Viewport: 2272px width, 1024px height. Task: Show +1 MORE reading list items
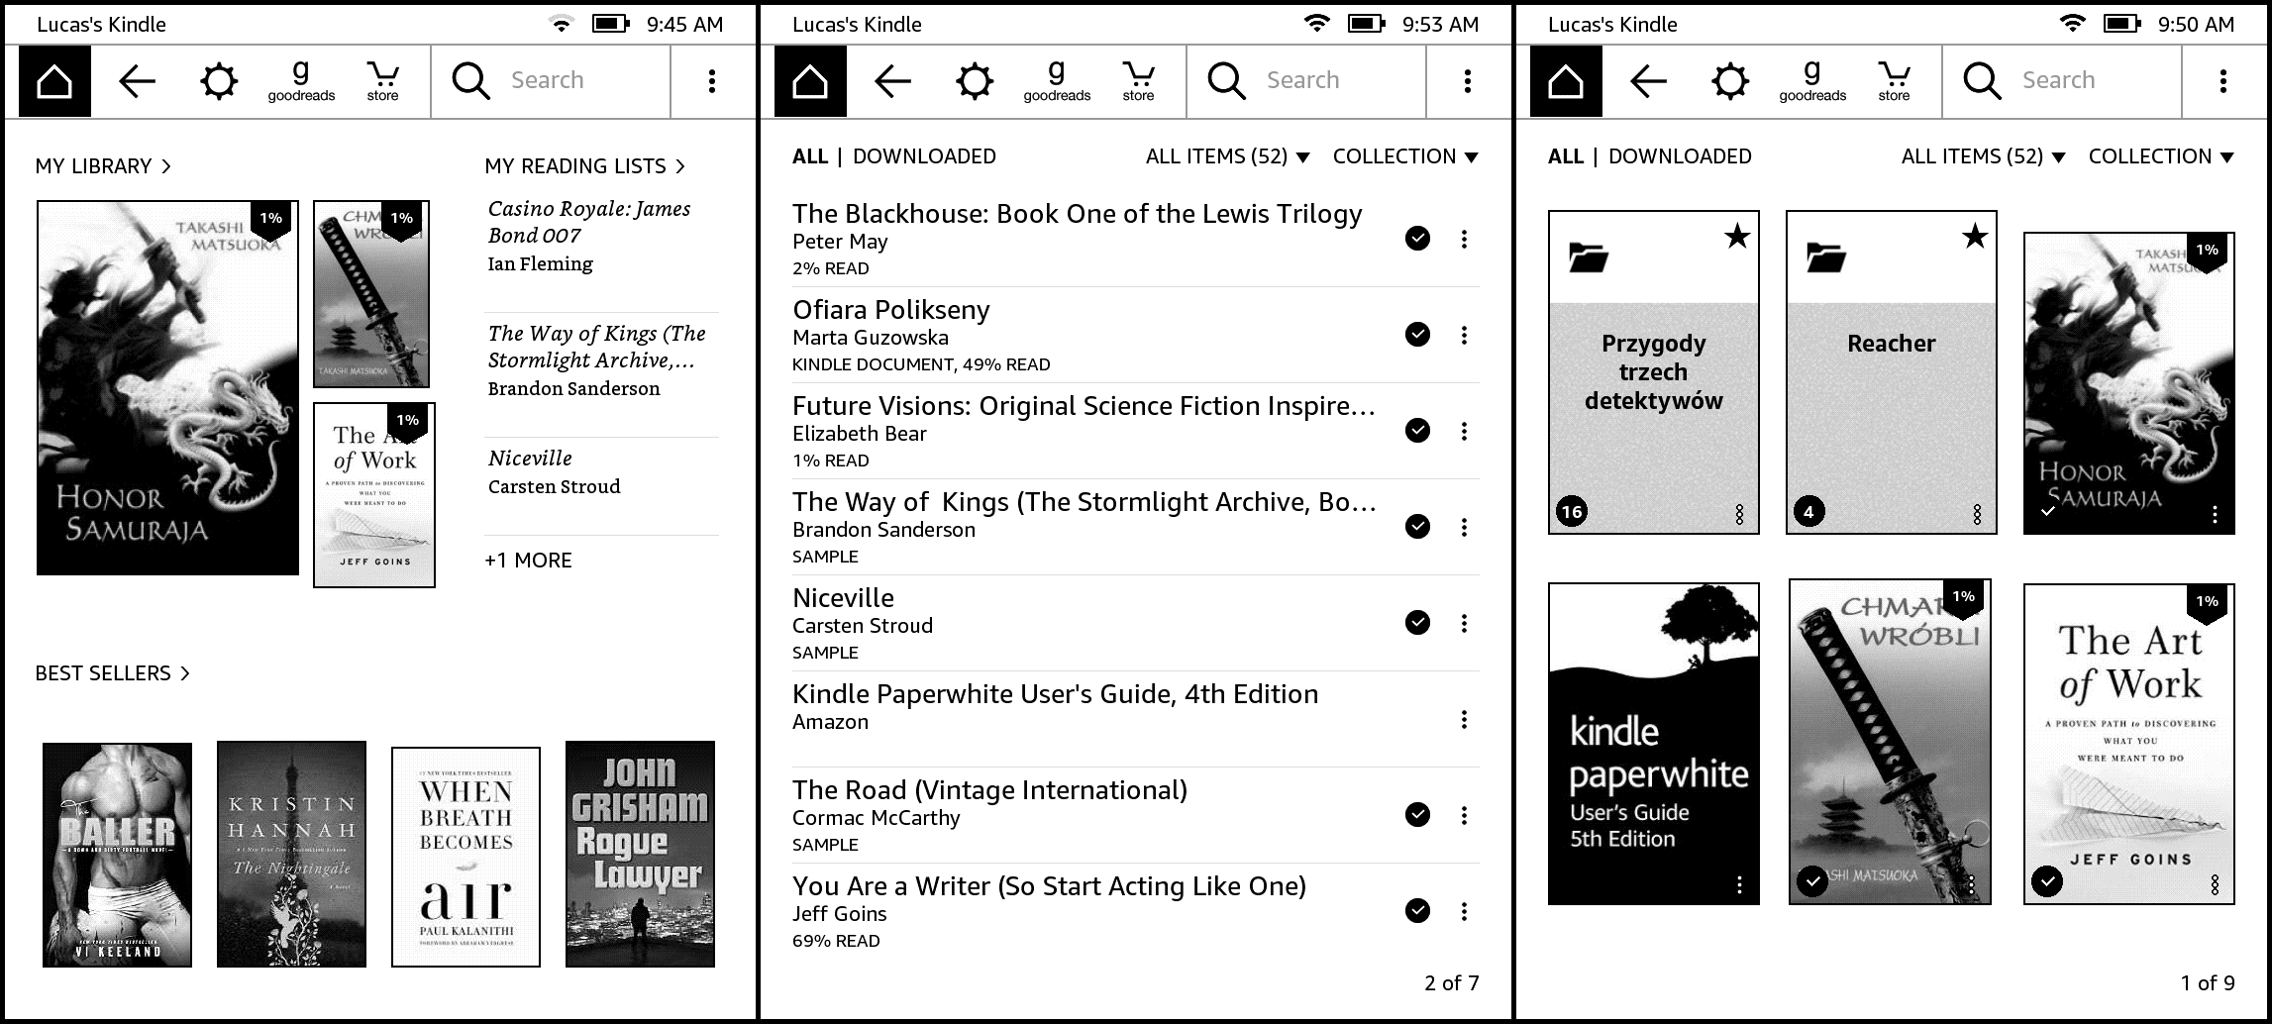pos(528,561)
